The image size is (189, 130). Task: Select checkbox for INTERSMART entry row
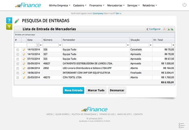(x=18, y=73)
